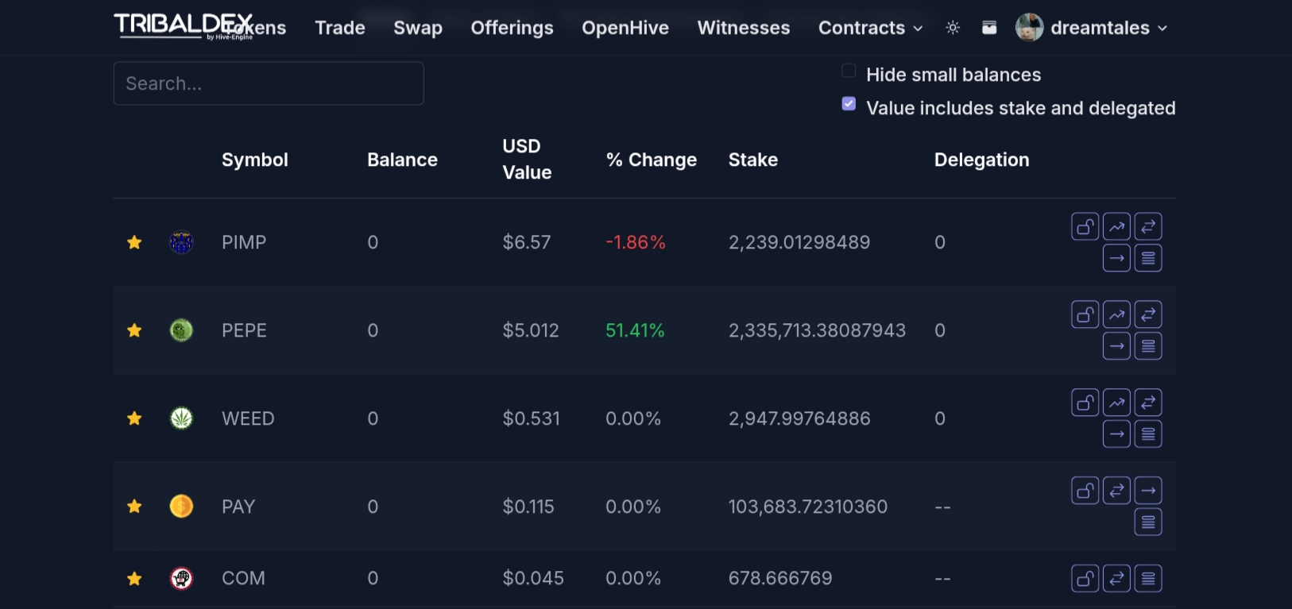Click the swap arrows icon in PEPE row
This screenshot has width=1292, height=609.
point(1148,315)
